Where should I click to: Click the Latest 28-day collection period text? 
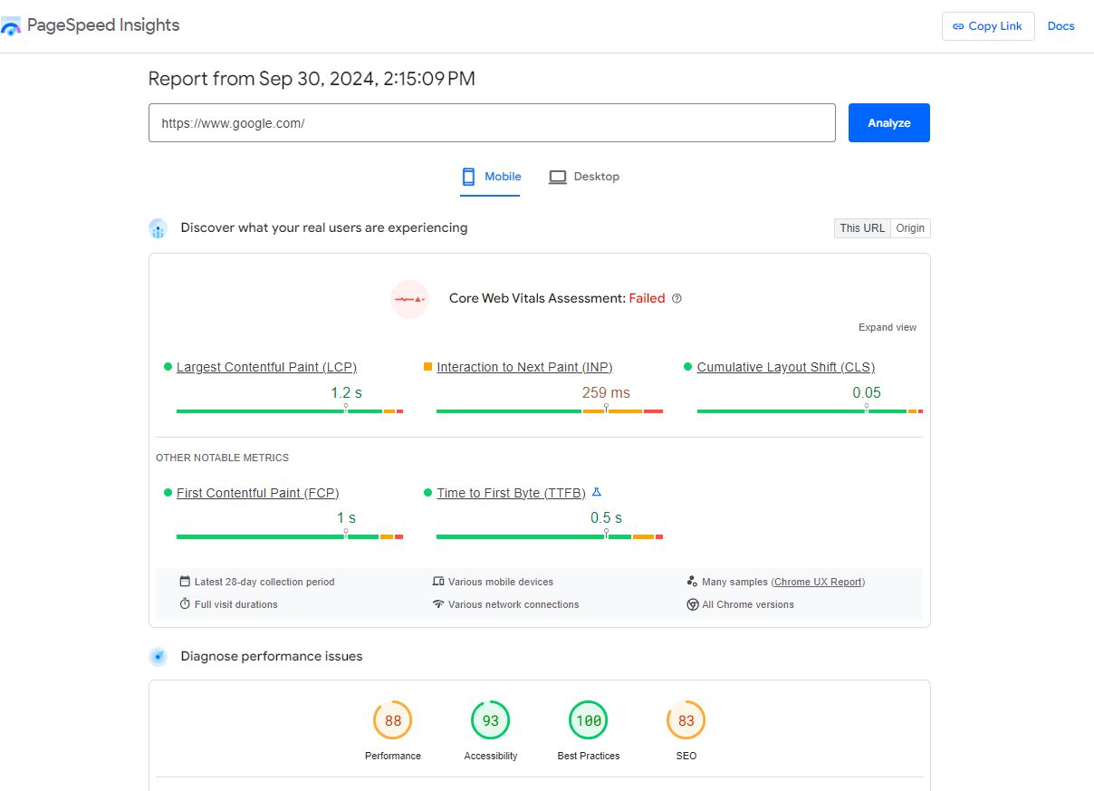click(264, 582)
